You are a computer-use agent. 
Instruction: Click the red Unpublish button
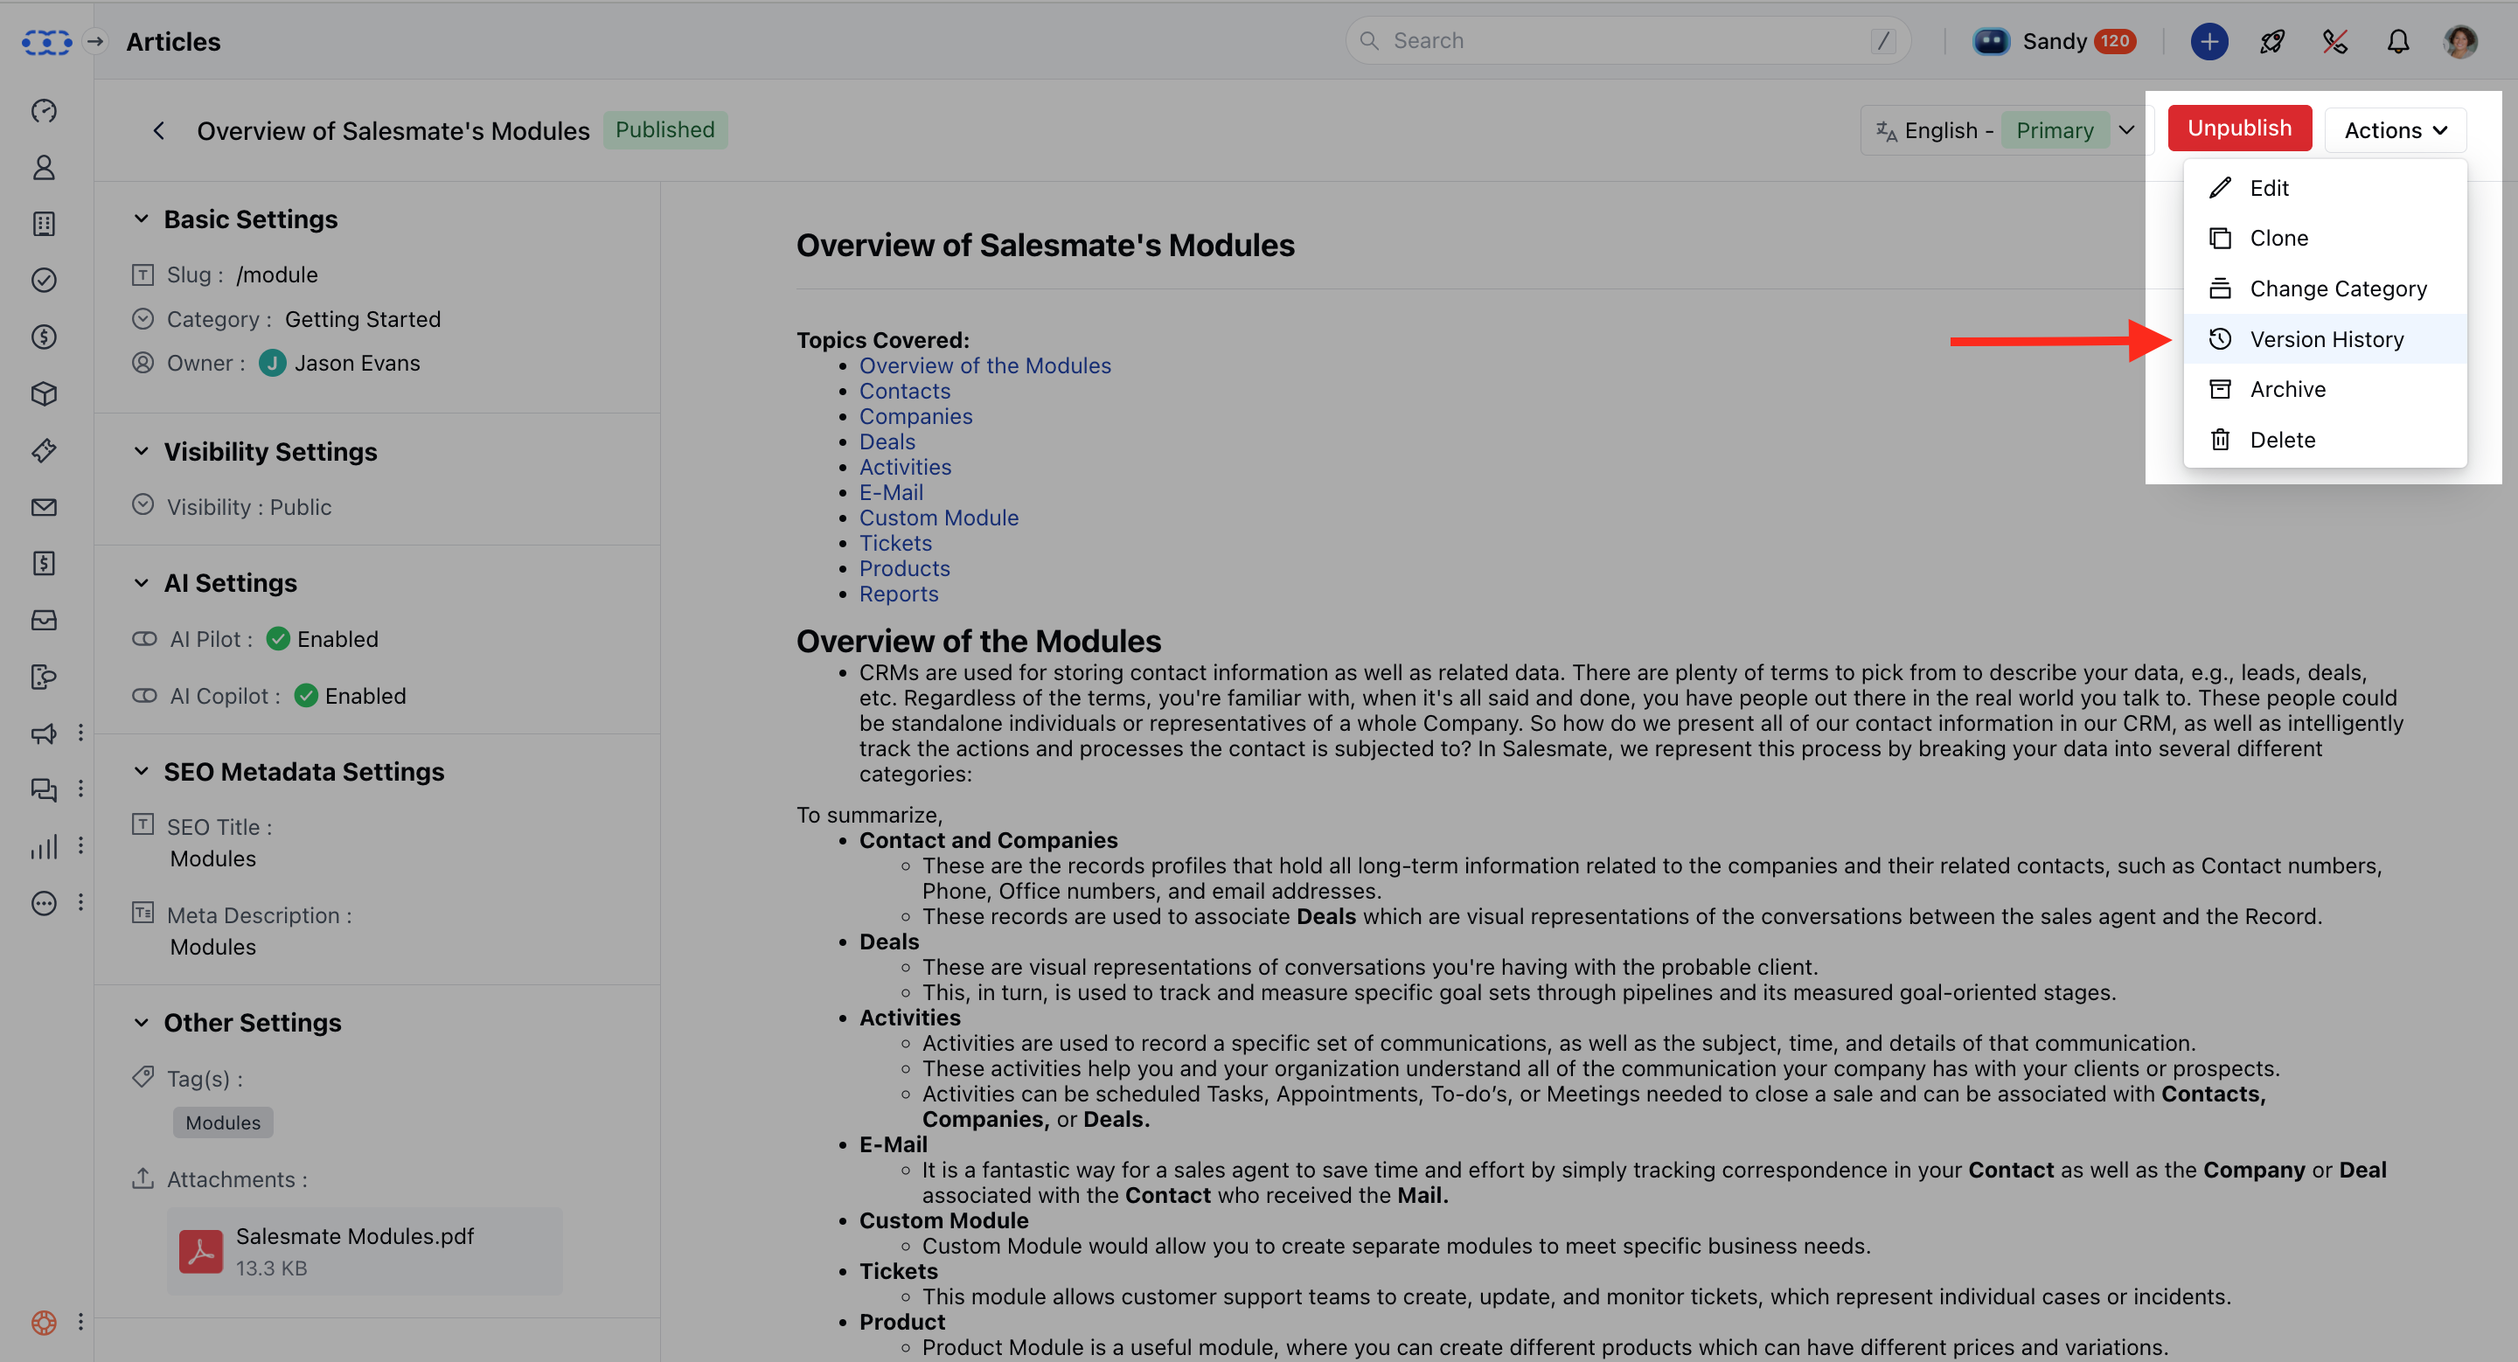click(2238, 129)
